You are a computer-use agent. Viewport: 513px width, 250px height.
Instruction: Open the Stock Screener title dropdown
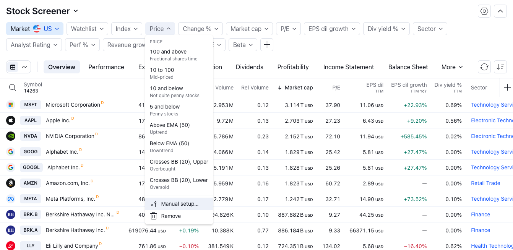(x=42, y=11)
